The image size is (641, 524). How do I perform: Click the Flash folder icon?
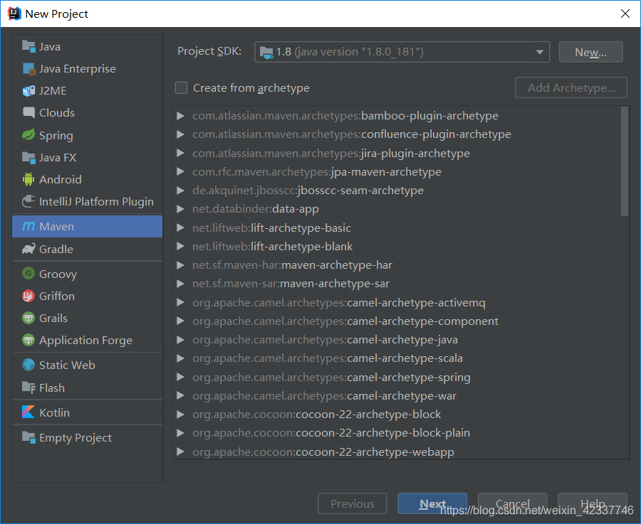point(28,387)
